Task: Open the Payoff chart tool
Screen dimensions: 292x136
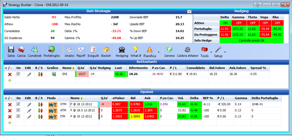Action: click(x=81, y=50)
